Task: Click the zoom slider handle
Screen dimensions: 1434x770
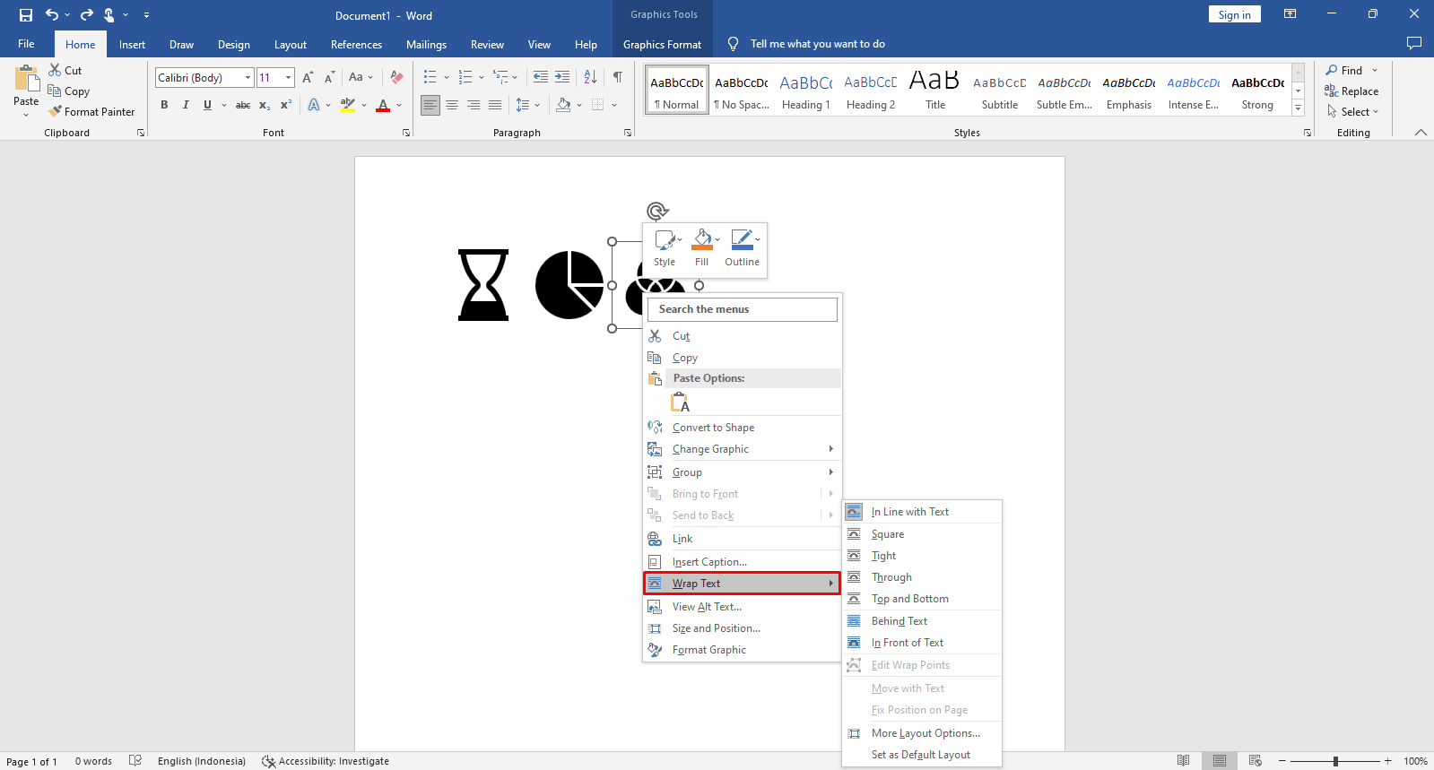Action: coord(1335,761)
